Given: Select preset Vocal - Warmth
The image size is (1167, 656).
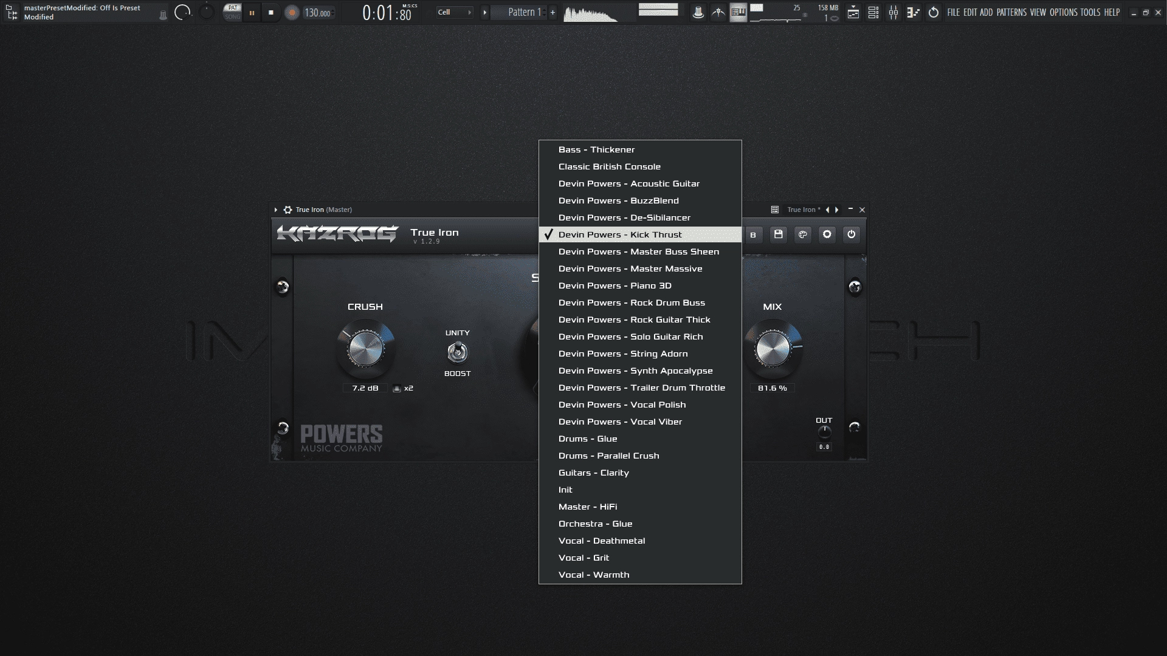Looking at the screenshot, I should point(640,575).
